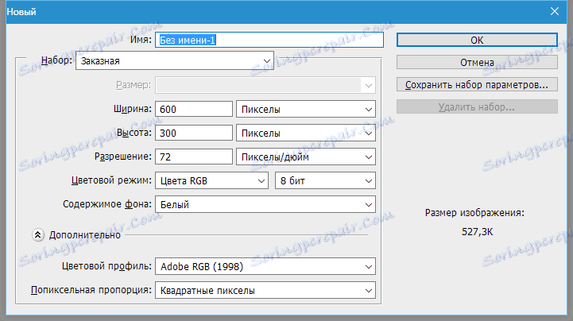Click the Имя text field
Viewport: 573px width, 321px height.
pos(269,40)
